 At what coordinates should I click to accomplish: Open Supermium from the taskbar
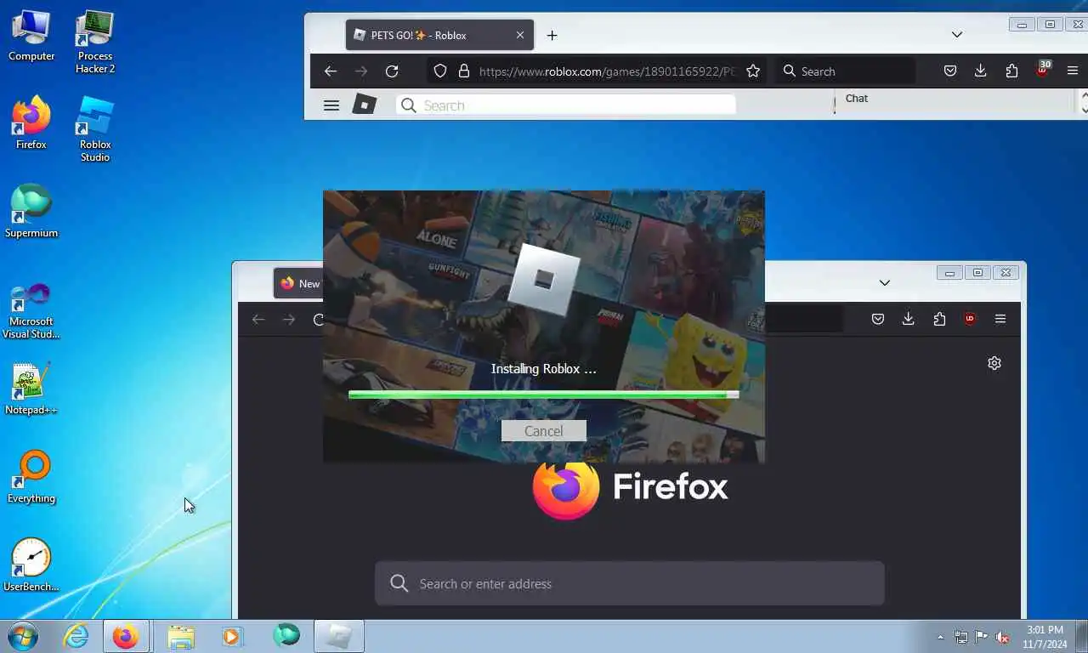tap(286, 636)
